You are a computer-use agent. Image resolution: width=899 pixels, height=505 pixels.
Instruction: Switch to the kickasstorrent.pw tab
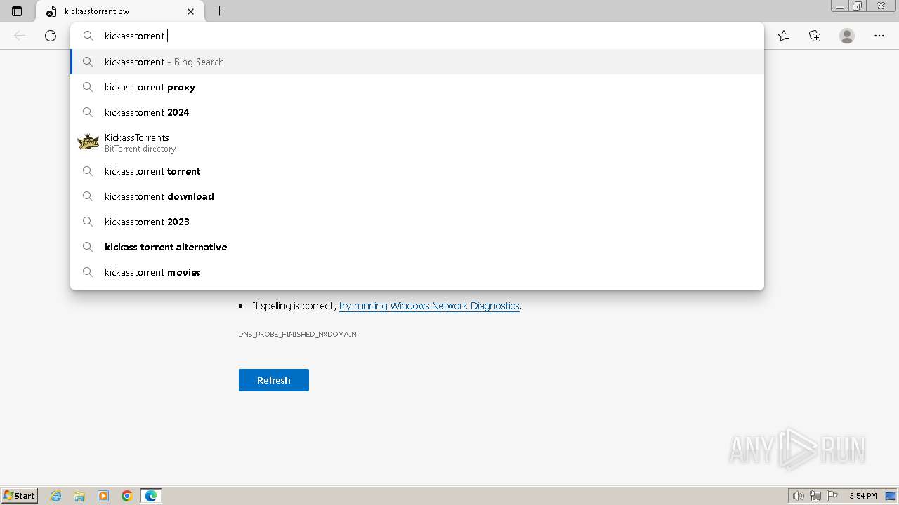[x=119, y=11]
